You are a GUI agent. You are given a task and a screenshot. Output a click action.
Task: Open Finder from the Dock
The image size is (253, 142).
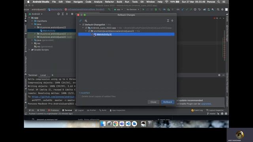[x=103, y=124]
